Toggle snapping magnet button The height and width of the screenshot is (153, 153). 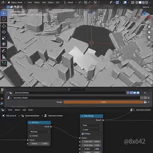(85, 3)
